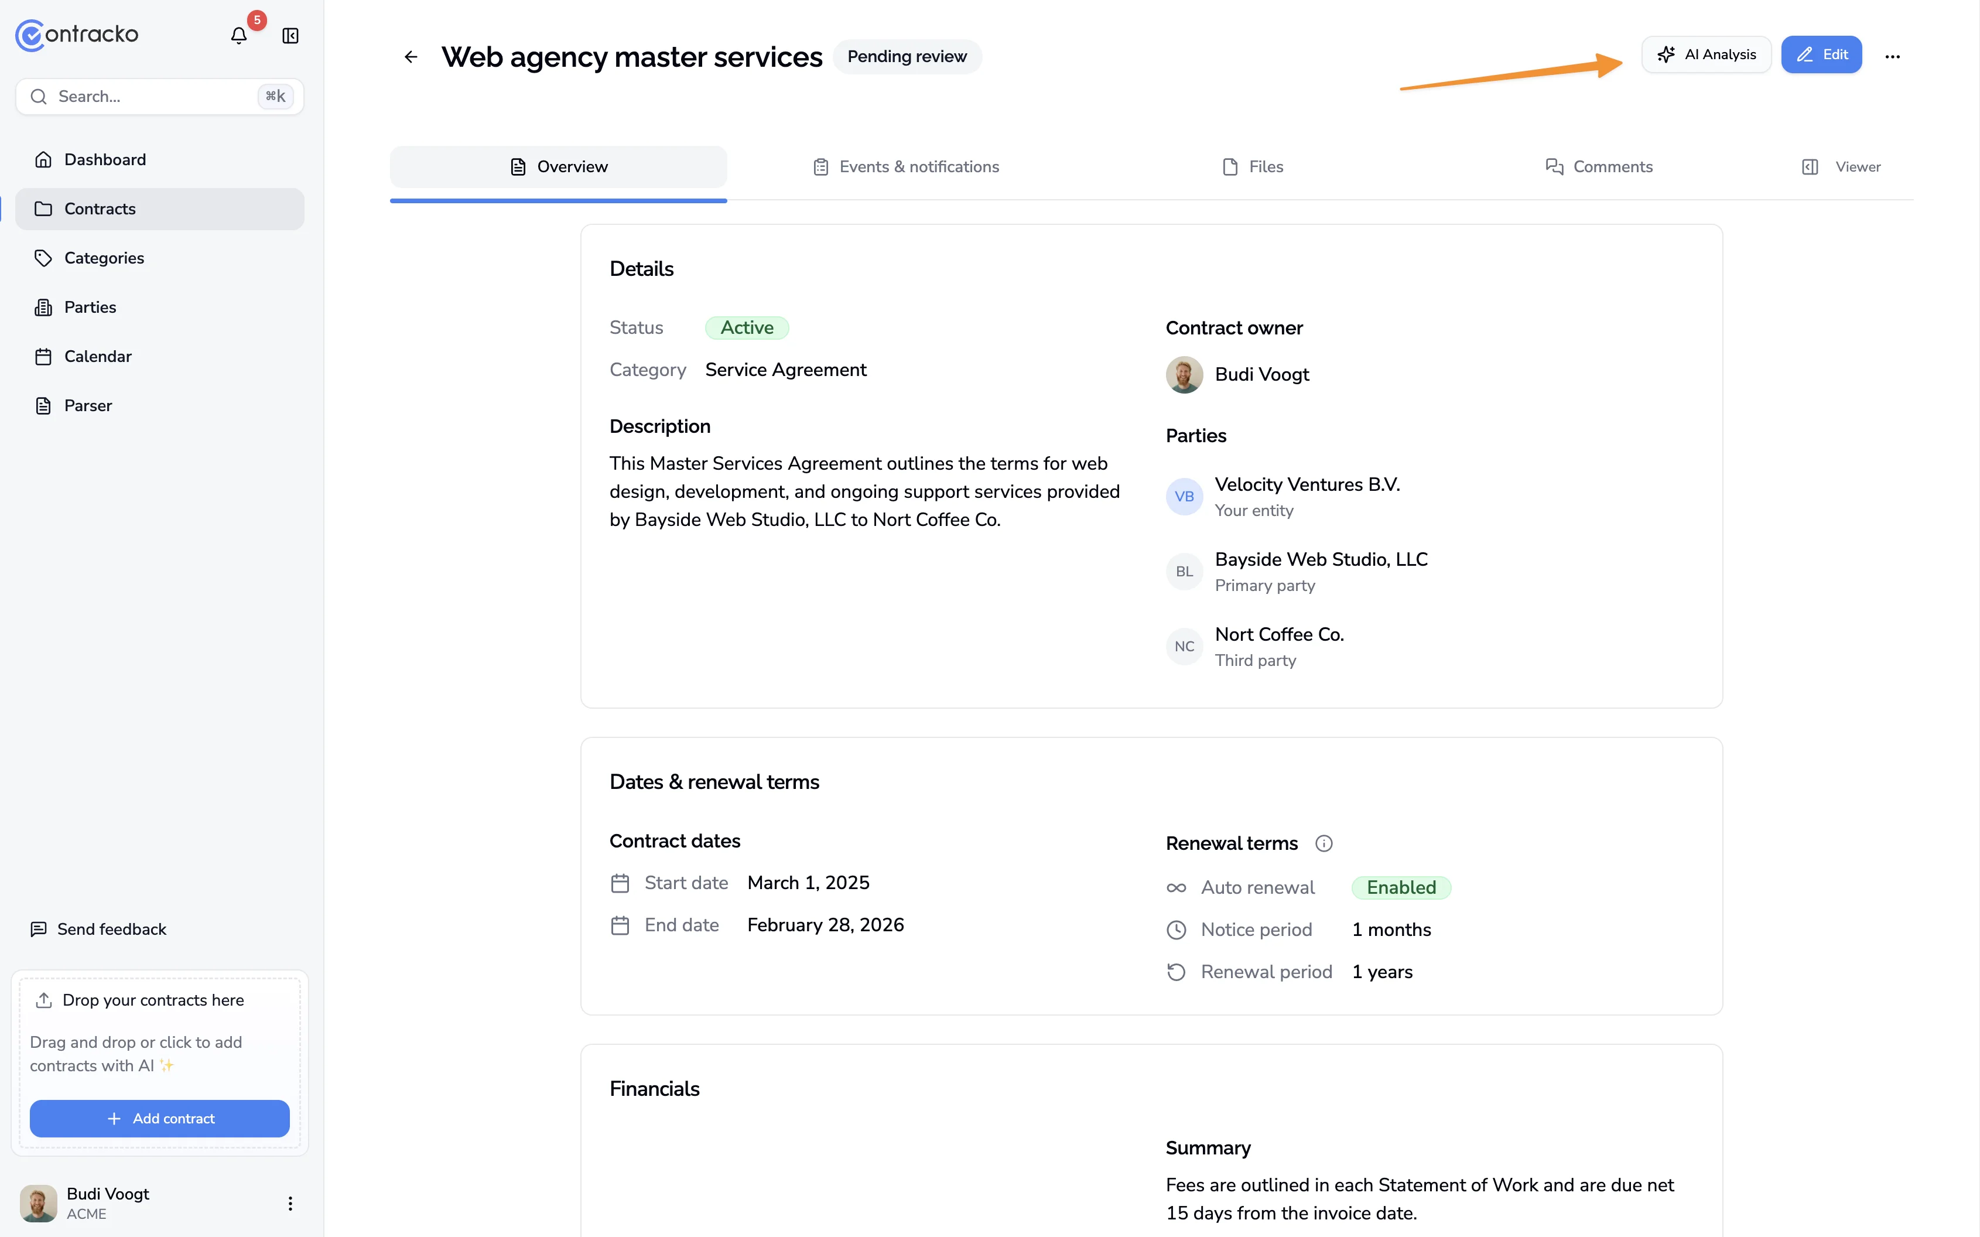The image size is (1980, 1237).
Task: Open the notifications bell
Action: point(238,35)
